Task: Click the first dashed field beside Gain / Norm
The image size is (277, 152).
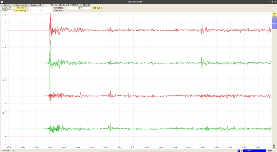Action: click(x=34, y=10)
